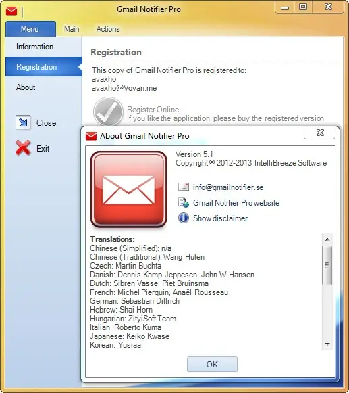Click the Danish translators line
Screen dimensions: 349x393
(172, 275)
